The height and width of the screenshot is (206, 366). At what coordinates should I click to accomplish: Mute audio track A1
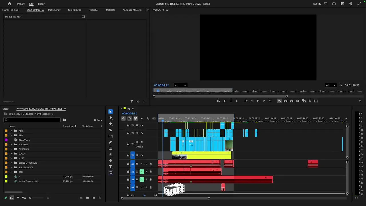(x=142, y=164)
